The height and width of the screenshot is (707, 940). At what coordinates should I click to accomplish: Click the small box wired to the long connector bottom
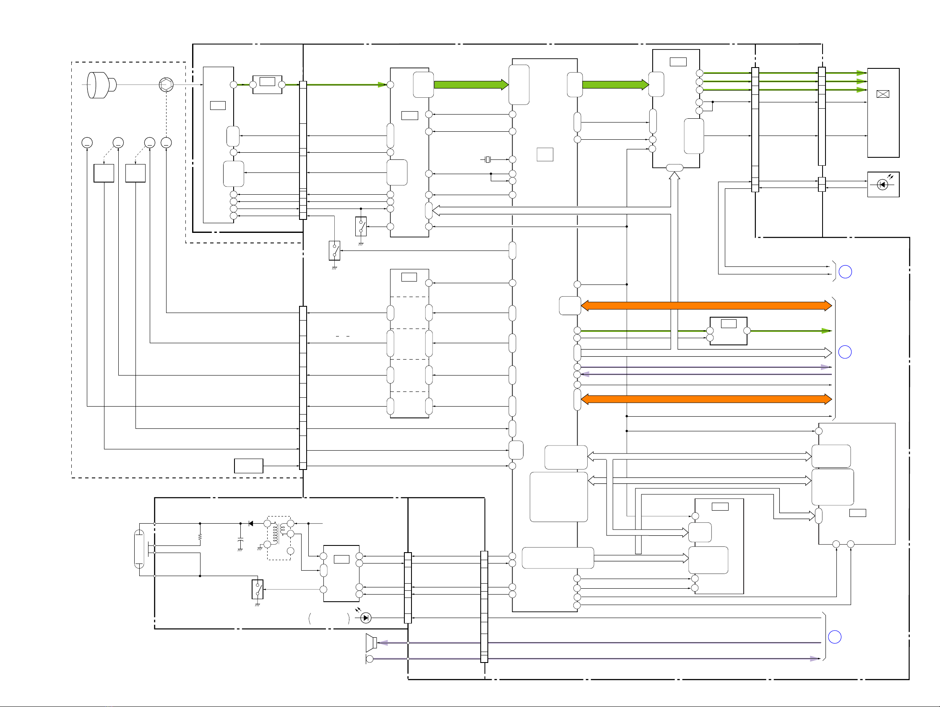[x=249, y=466]
